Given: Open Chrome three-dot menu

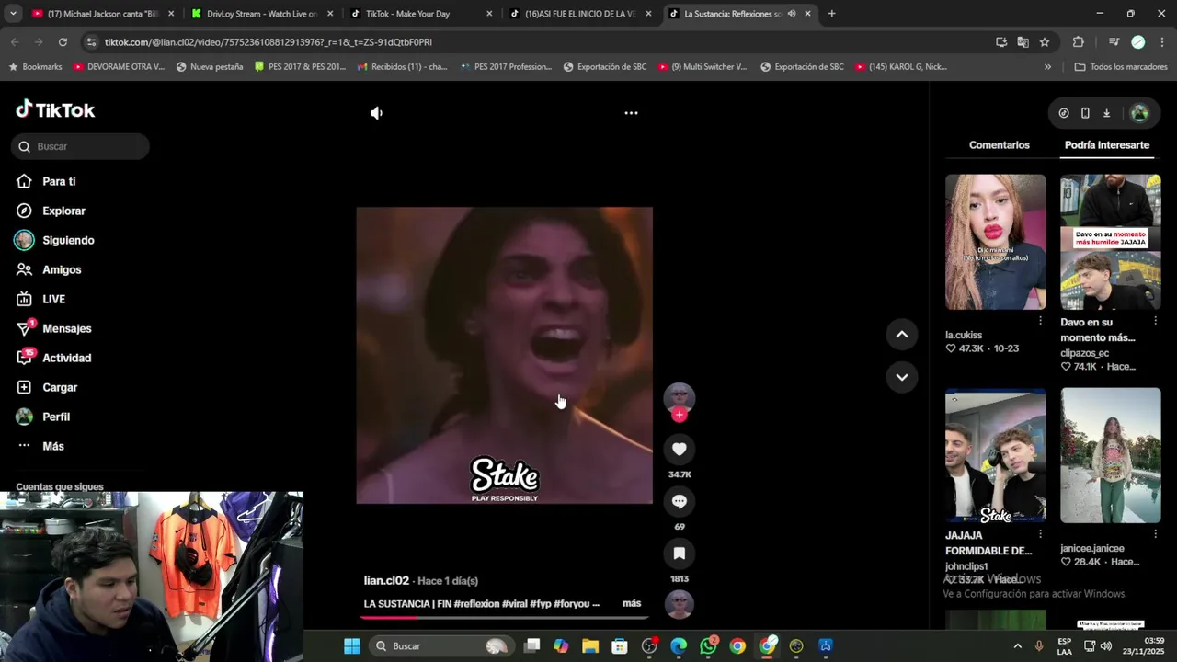Looking at the screenshot, I should pyautogui.click(x=1162, y=42).
